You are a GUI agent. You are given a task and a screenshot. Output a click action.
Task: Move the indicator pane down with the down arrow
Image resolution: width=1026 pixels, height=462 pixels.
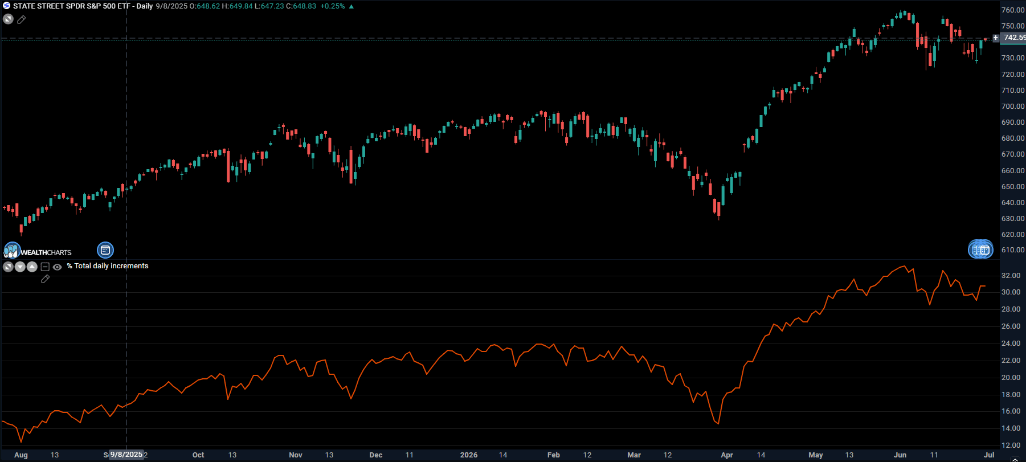(20, 267)
